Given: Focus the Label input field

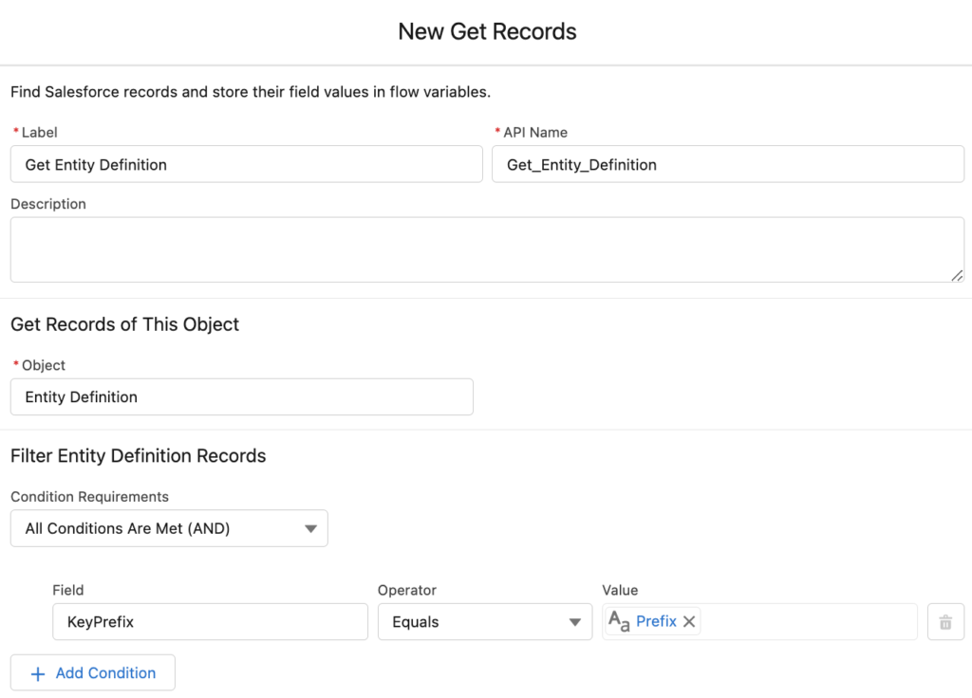Looking at the screenshot, I should (246, 164).
